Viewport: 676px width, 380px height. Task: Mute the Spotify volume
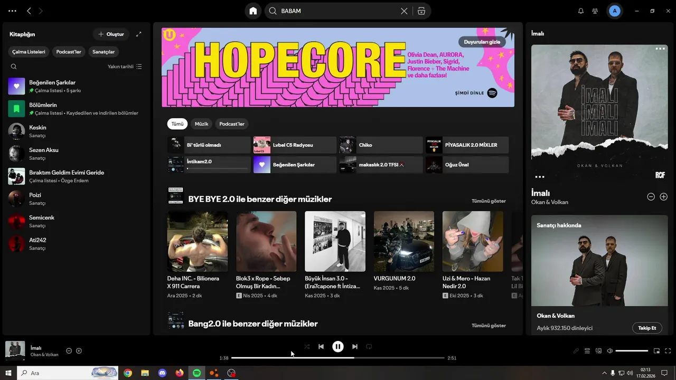610,351
